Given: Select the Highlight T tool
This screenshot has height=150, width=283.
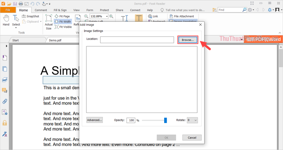Looking at the screenshot, I should click(x=139, y=18).
